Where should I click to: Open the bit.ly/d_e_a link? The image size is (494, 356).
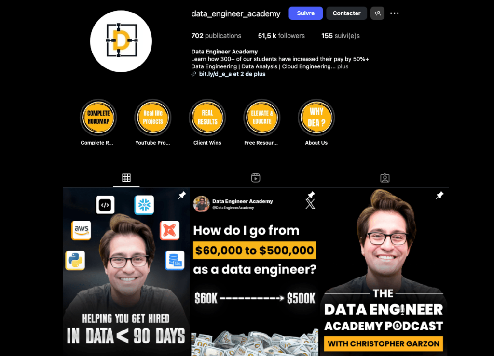coord(232,74)
